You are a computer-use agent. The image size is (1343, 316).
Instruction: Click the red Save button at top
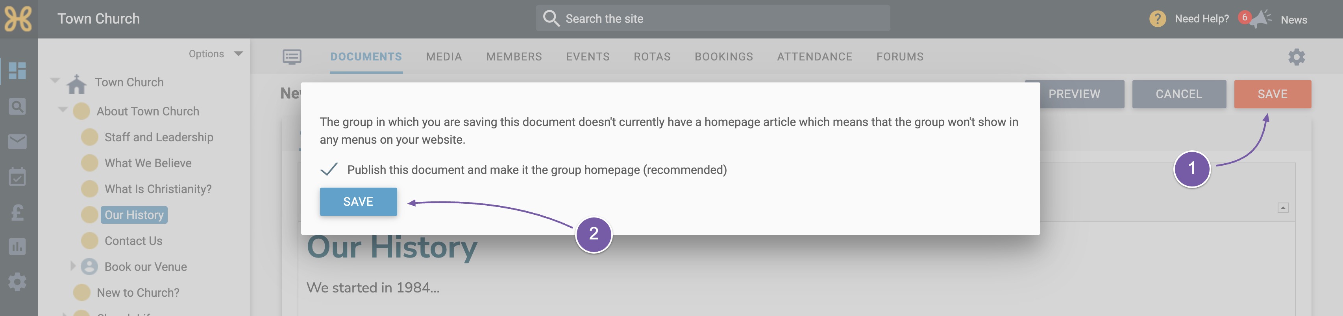(1272, 94)
